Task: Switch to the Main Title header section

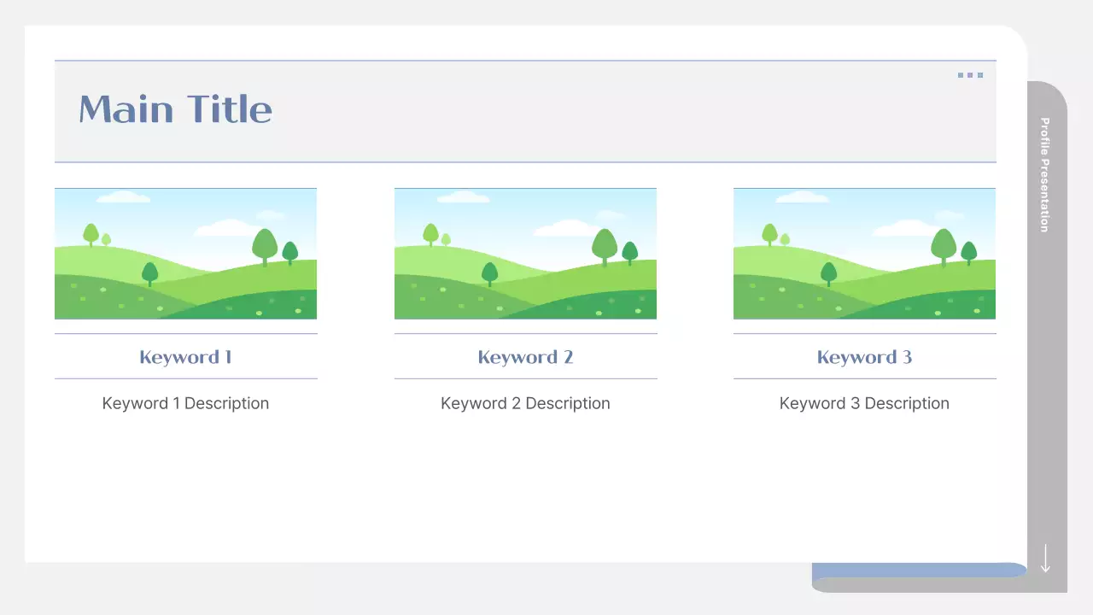Action: tap(525, 109)
